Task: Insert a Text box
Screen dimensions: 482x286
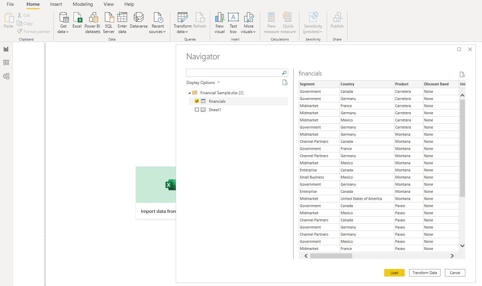Action: click(x=233, y=23)
